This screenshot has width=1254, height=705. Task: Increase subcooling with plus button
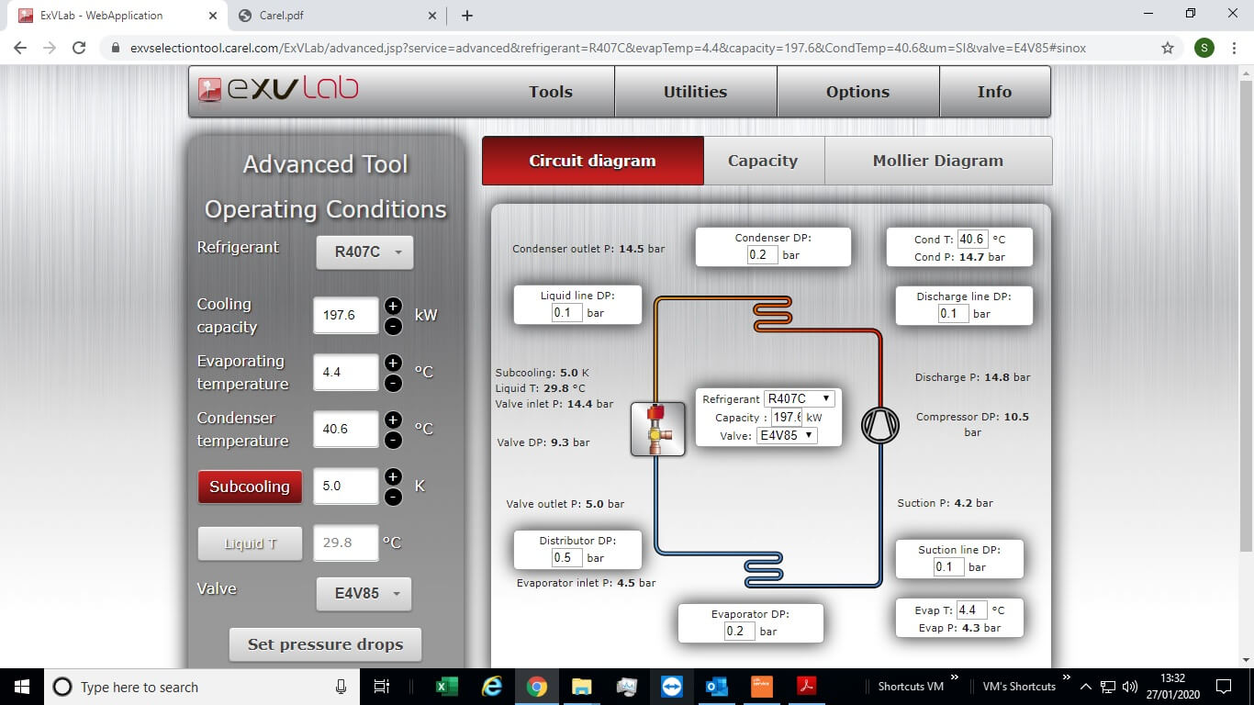tap(393, 476)
